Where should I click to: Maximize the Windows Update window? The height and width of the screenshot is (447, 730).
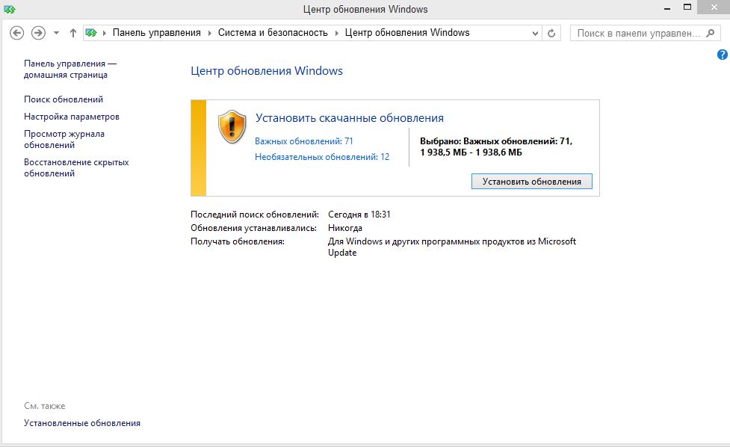(687, 7)
